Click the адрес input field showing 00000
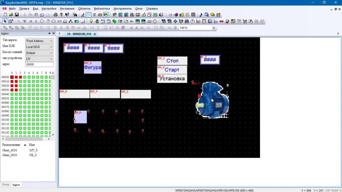The height and width of the screenshot is (192, 342). [39, 64]
